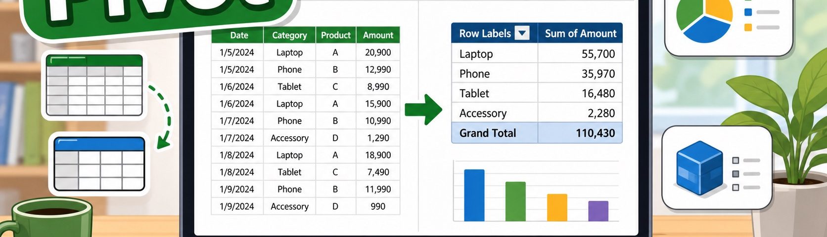This screenshot has width=827, height=237.
Task: Click the Tablet cell dated 1/8/2024
Action: coord(289,172)
